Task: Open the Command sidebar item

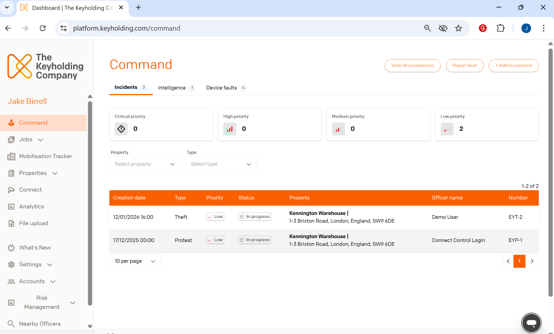Action: click(43, 123)
